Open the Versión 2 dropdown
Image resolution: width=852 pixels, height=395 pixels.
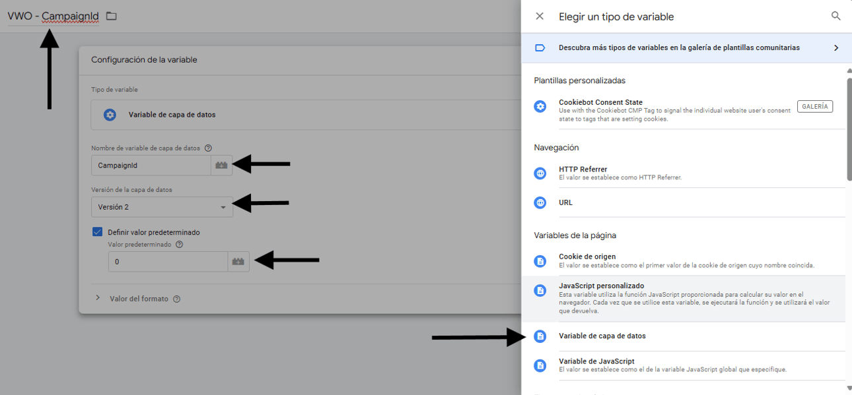(x=162, y=207)
